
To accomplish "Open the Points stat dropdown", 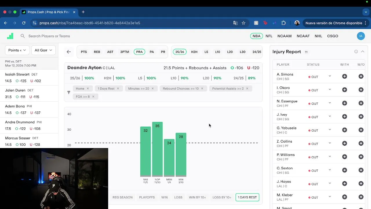I will pos(17,50).
